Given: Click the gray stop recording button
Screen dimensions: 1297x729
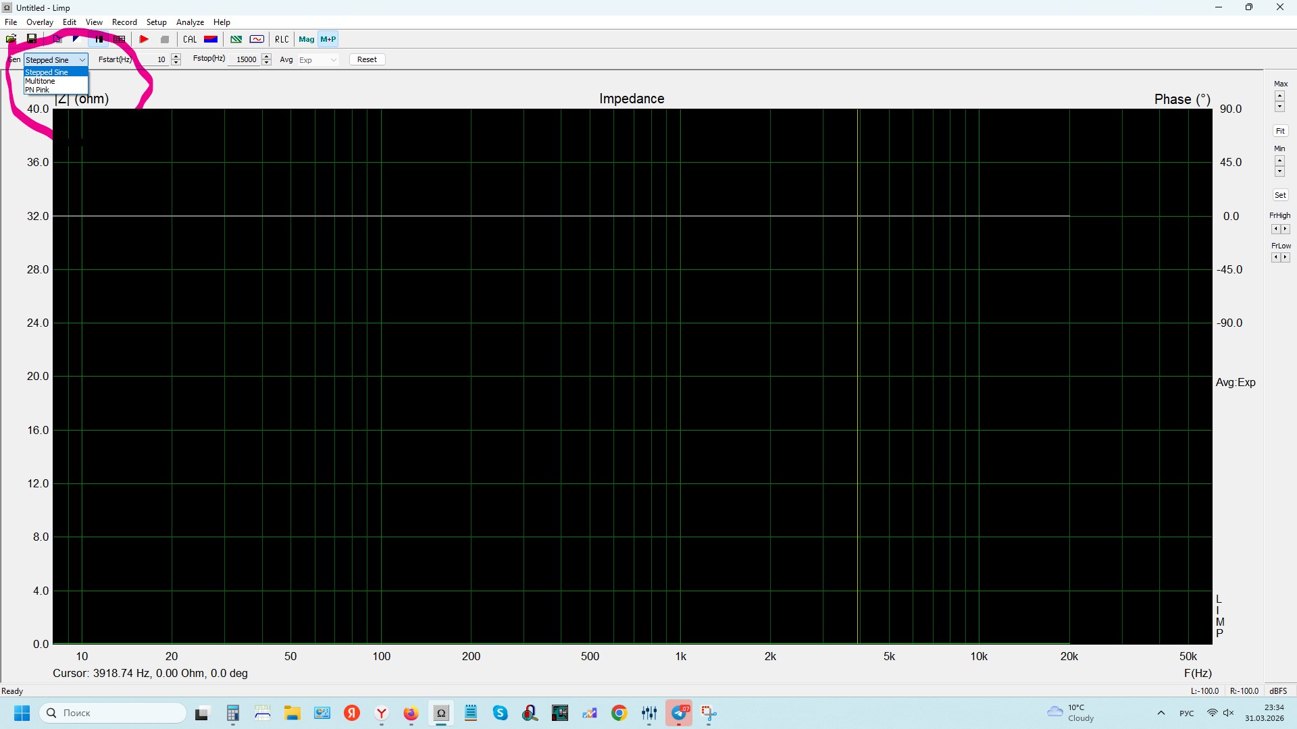Looking at the screenshot, I should pyautogui.click(x=165, y=39).
